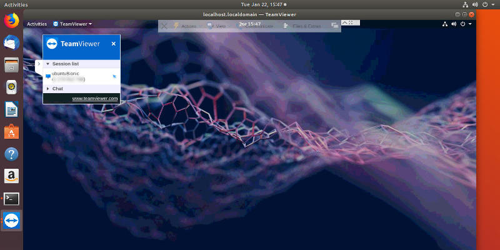Image resolution: width=500 pixels, height=250 pixels.
Task: Click the TeamViewer window title bar
Action: 249,14
